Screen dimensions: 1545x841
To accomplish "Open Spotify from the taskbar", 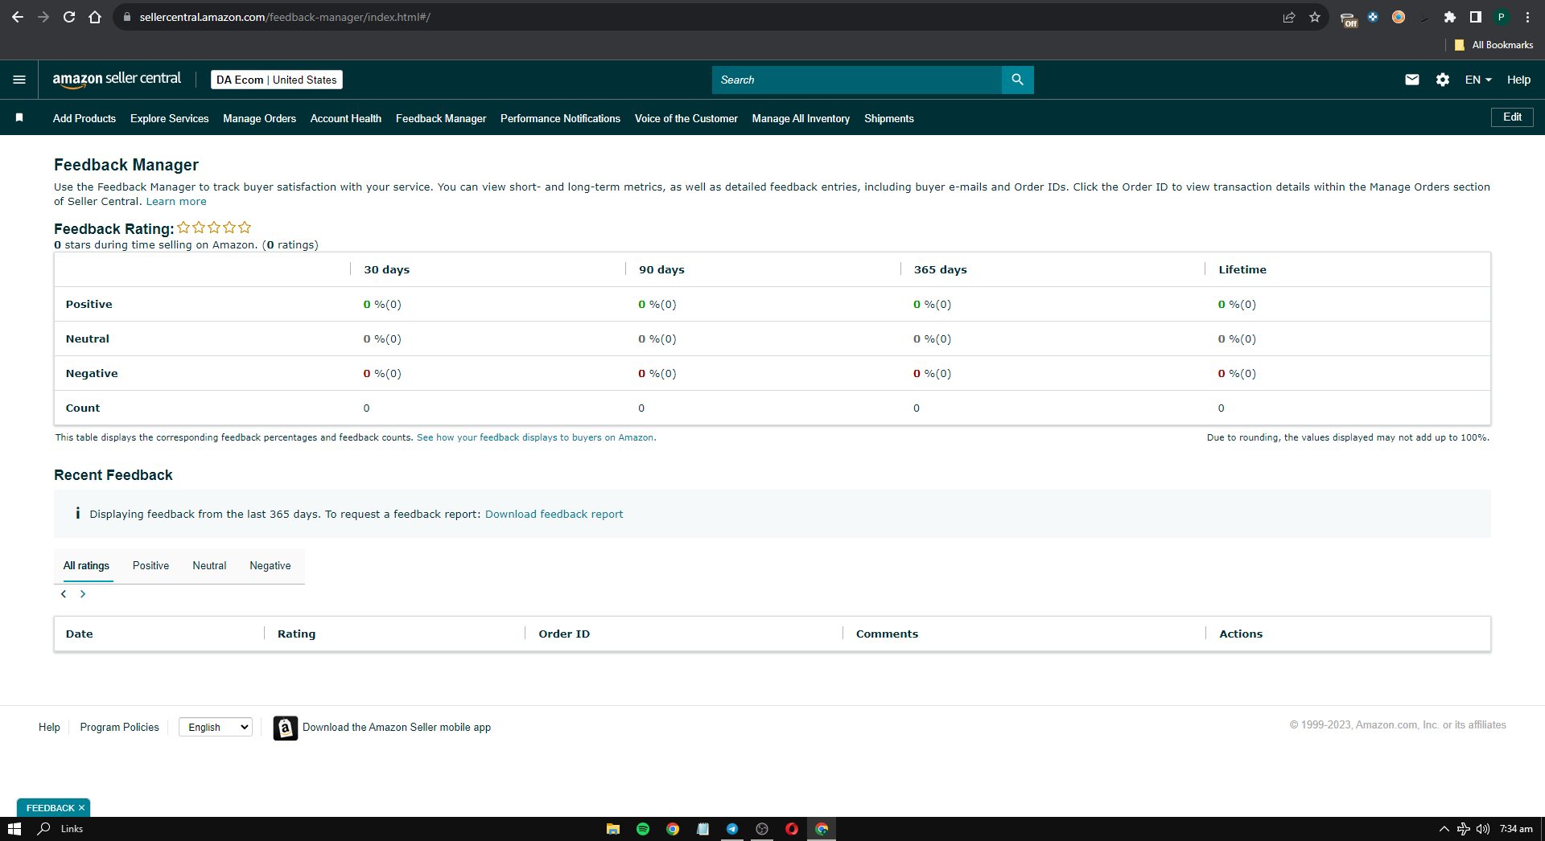I will coord(643,829).
